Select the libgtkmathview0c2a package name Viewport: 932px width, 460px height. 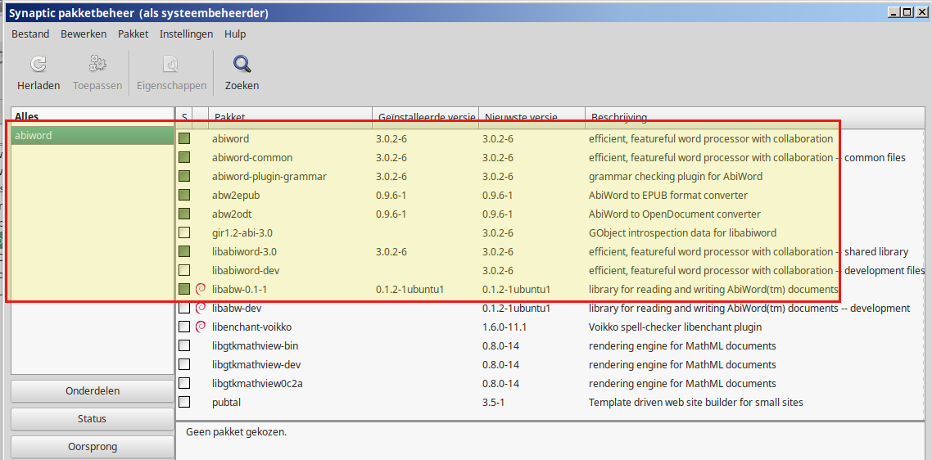point(257,383)
